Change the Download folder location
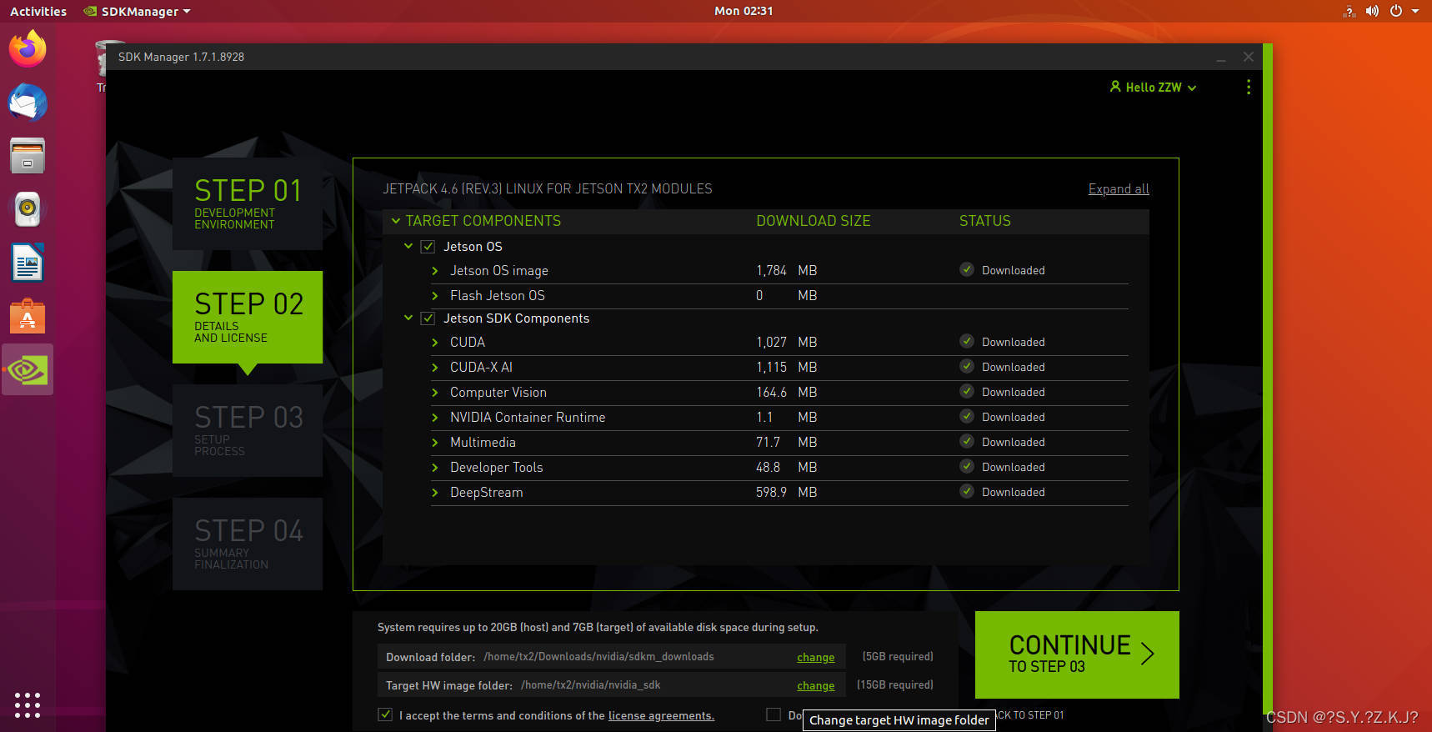 (x=815, y=657)
